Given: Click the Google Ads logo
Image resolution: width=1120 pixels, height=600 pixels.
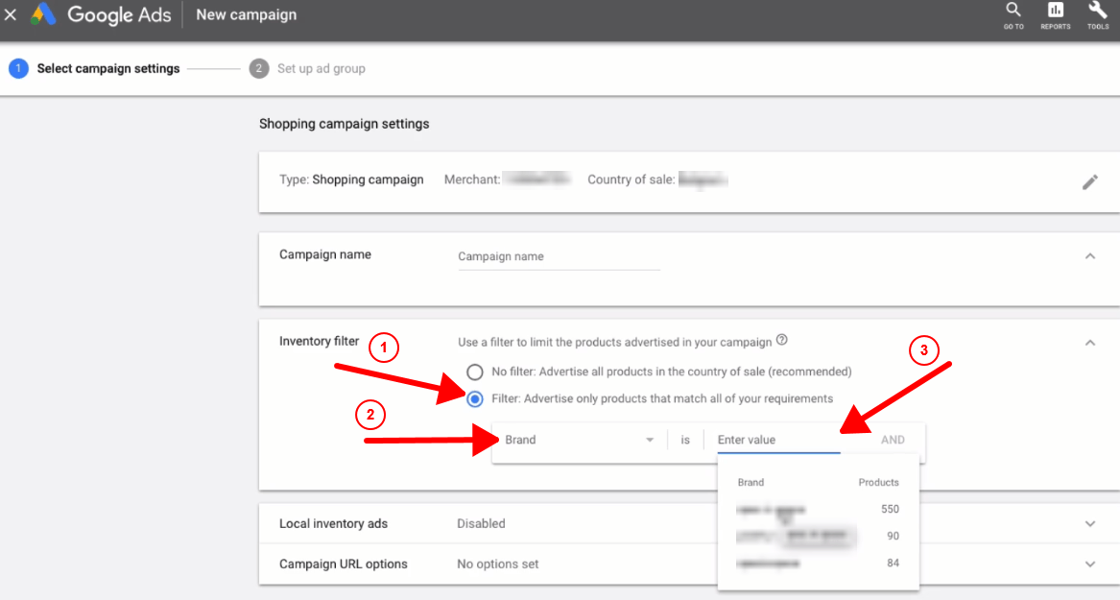Looking at the screenshot, I should (x=103, y=15).
